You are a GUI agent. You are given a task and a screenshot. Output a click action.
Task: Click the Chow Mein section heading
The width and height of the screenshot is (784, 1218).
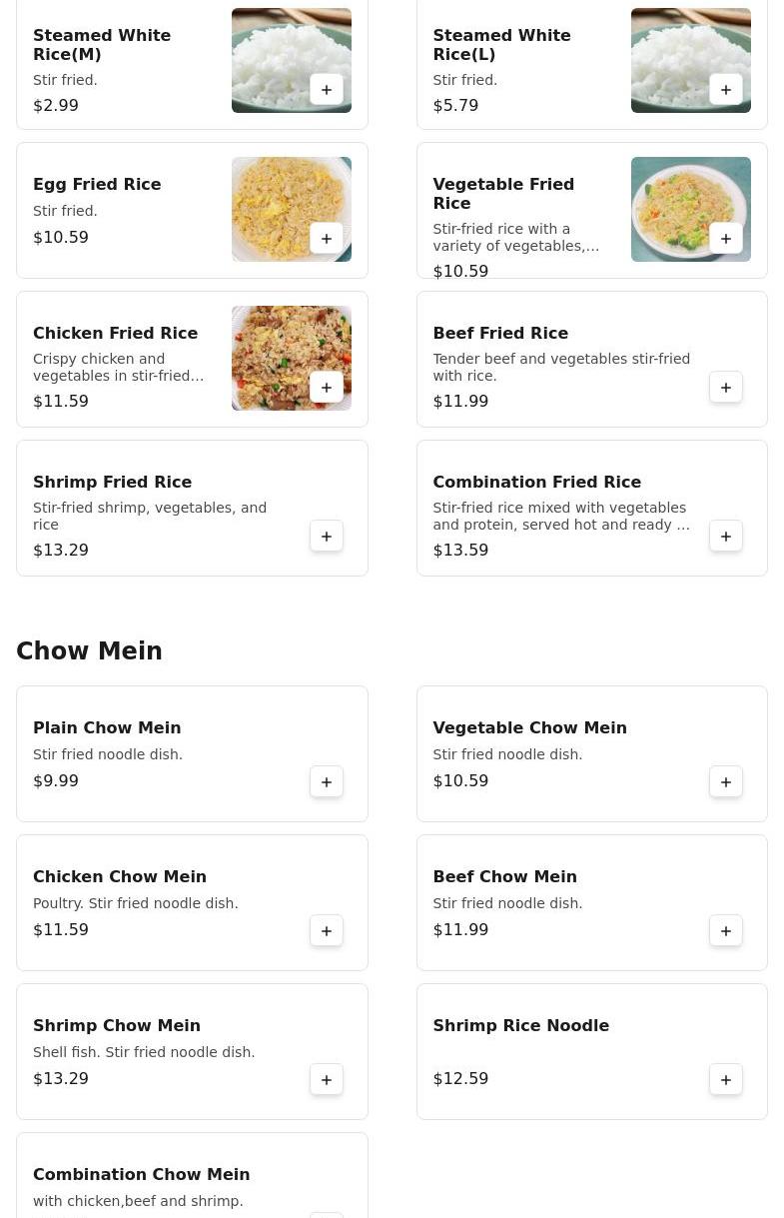[89, 650]
